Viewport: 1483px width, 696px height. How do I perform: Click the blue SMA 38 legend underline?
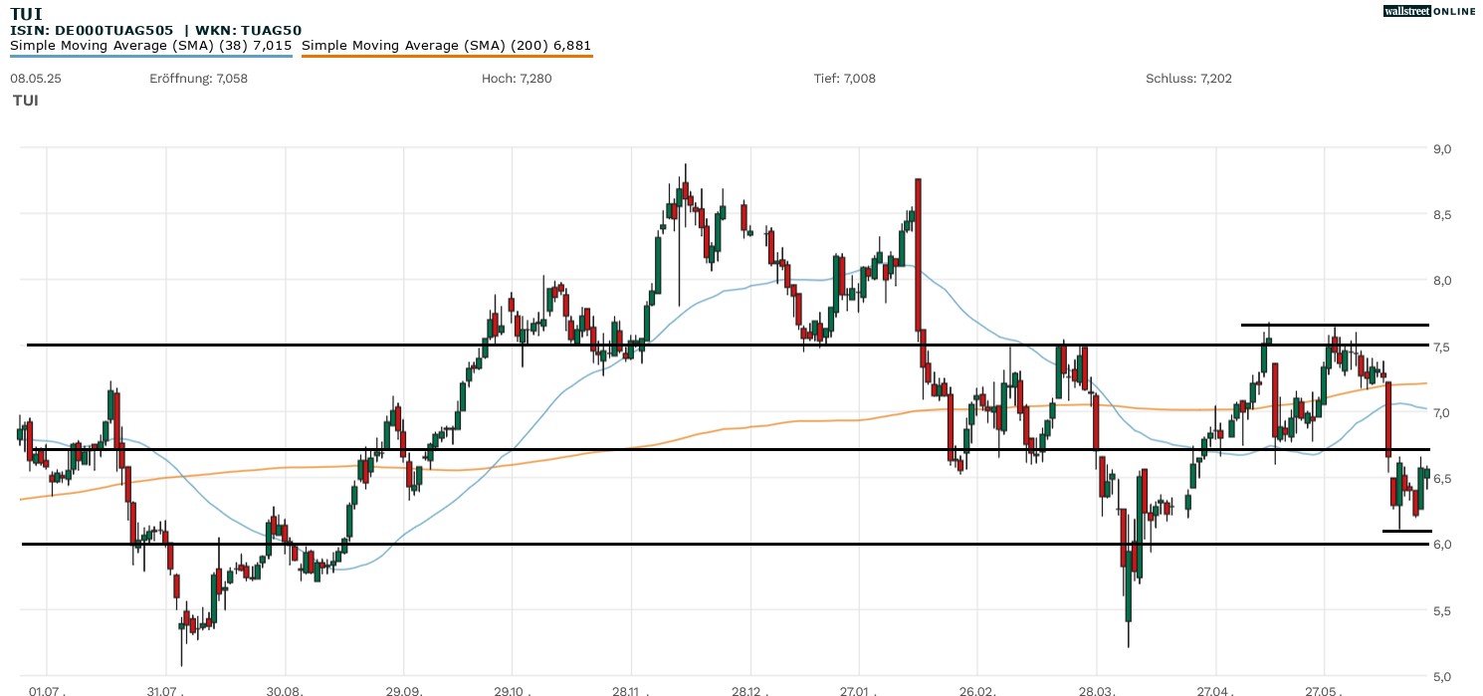pos(150,56)
